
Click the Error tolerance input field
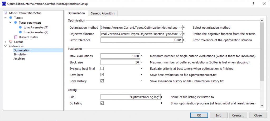pos(142,40)
